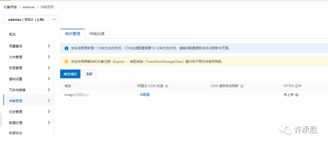Click the 刷新 button
Image resolution: width=328 pixels, height=144 pixels.
point(89,74)
